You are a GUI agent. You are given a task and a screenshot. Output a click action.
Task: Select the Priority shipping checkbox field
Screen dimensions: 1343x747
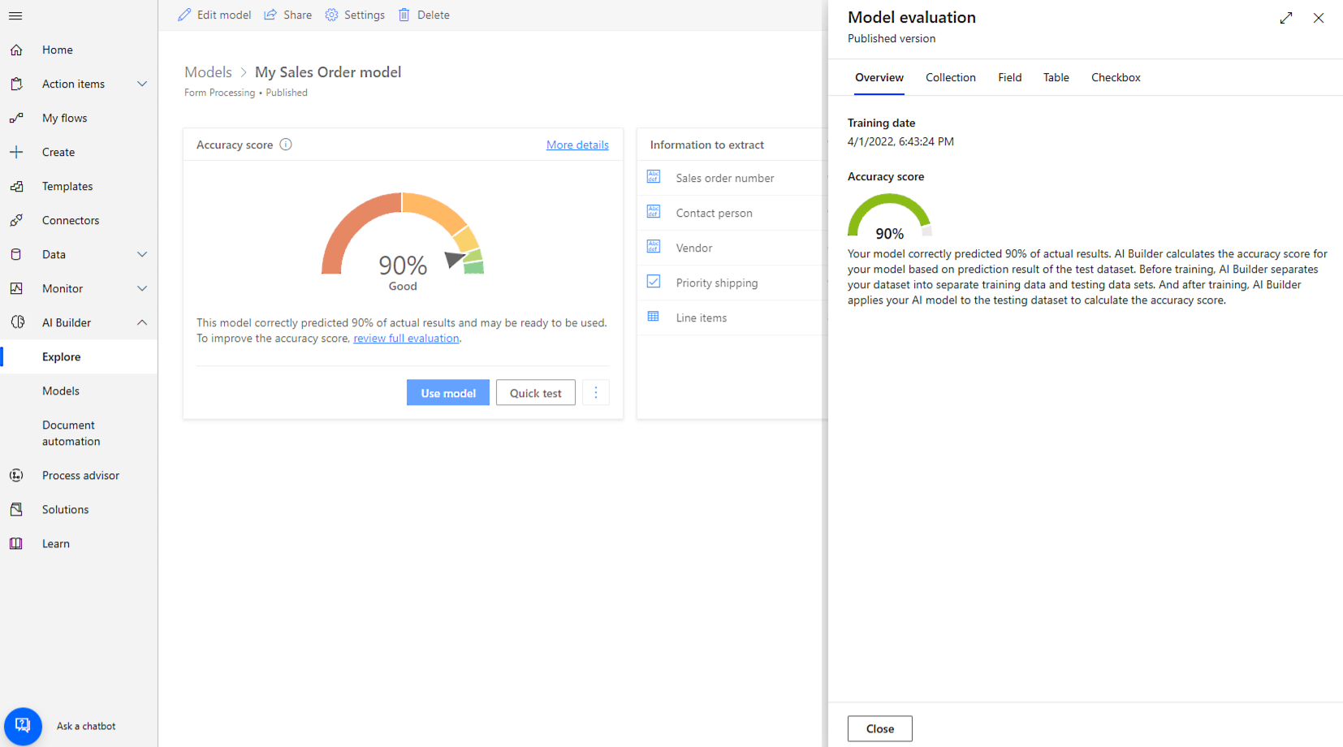(x=654, y=282)
